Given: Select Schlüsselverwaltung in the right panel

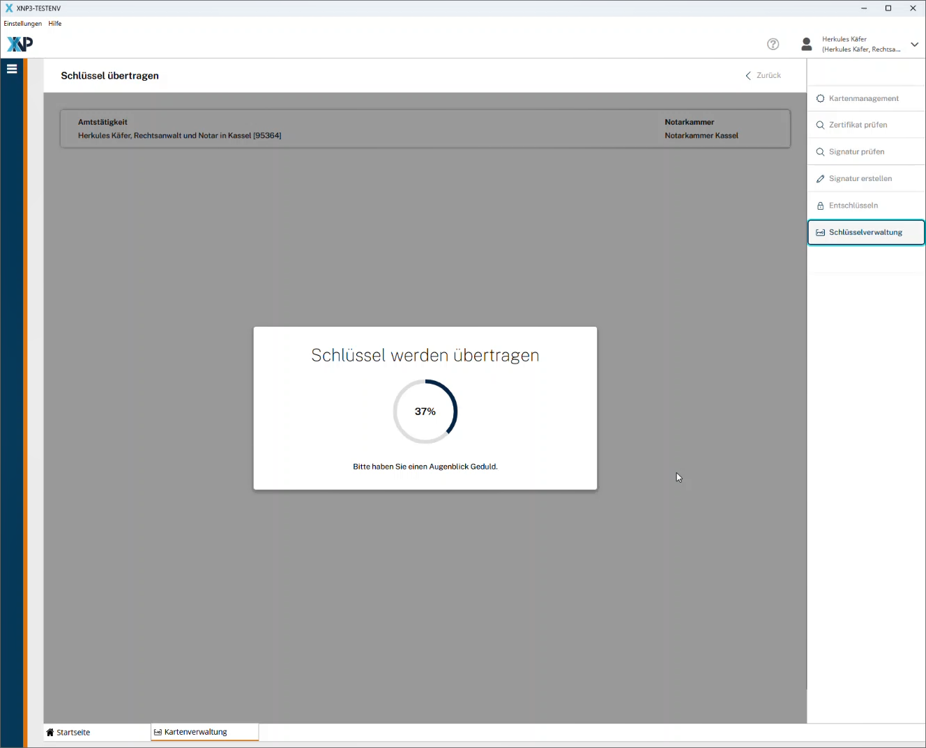Looking at the screenshot, I should (866, 233).
